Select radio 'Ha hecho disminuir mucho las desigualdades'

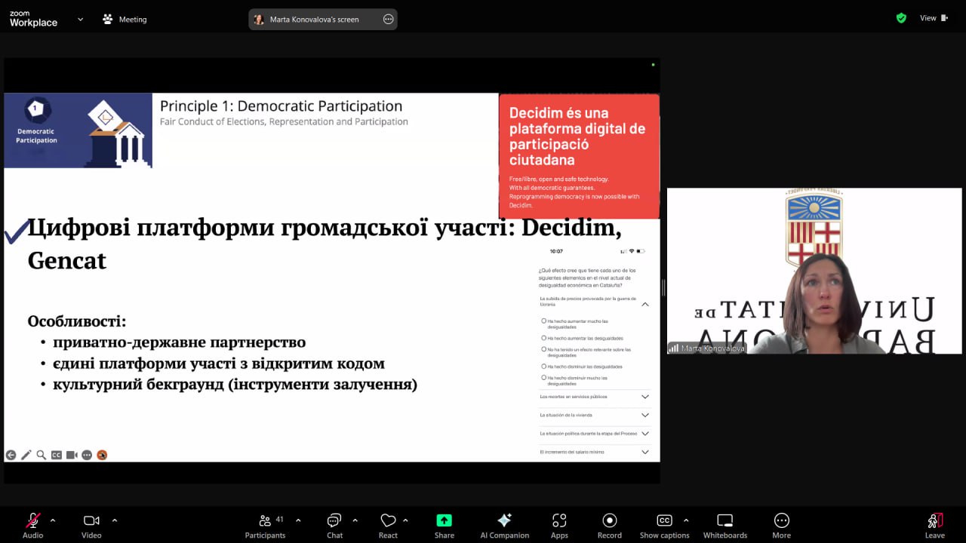point(544,377)
